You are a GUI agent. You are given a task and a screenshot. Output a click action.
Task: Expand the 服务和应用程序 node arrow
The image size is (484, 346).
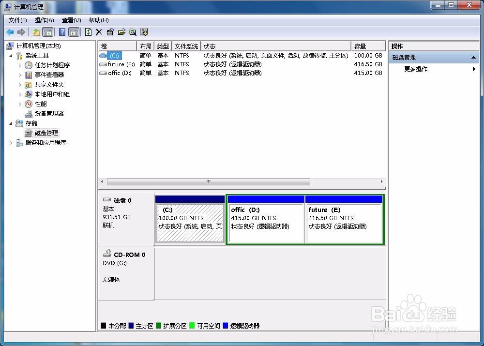(x=11, y=143)
